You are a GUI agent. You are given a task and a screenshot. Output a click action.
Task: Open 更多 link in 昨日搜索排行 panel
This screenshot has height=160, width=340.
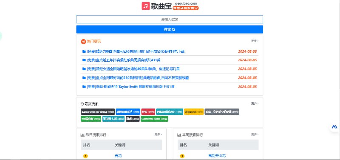tap(158, 134)
